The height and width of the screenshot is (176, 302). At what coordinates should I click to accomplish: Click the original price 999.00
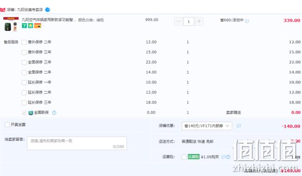pyautogui.click(x=152, y=20)
